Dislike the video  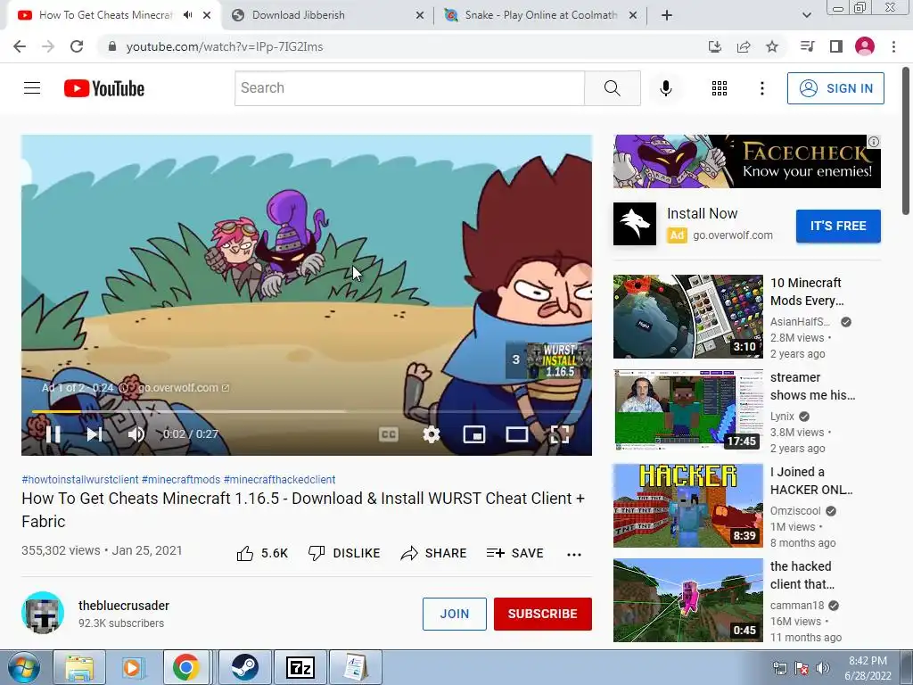(x=344, y=553)
